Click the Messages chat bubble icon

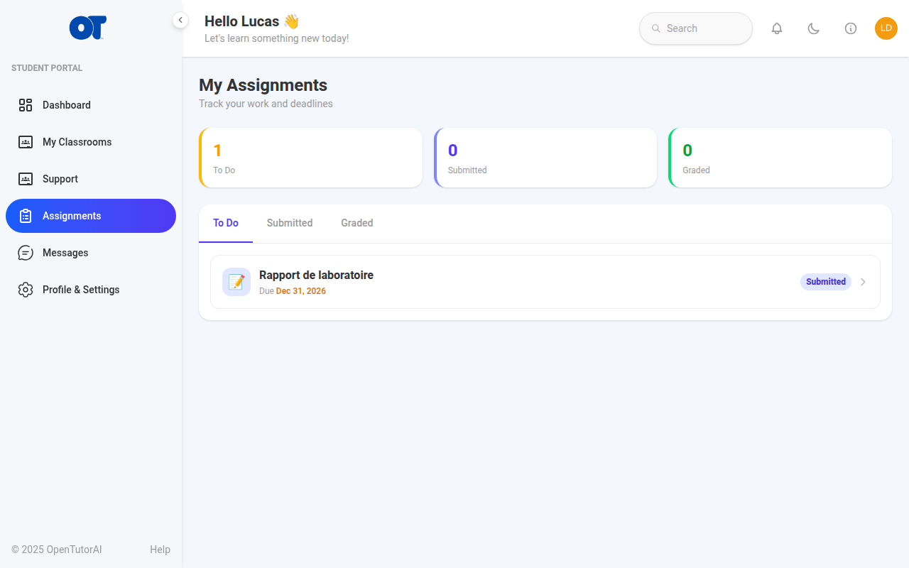click(x=26, y=253)
